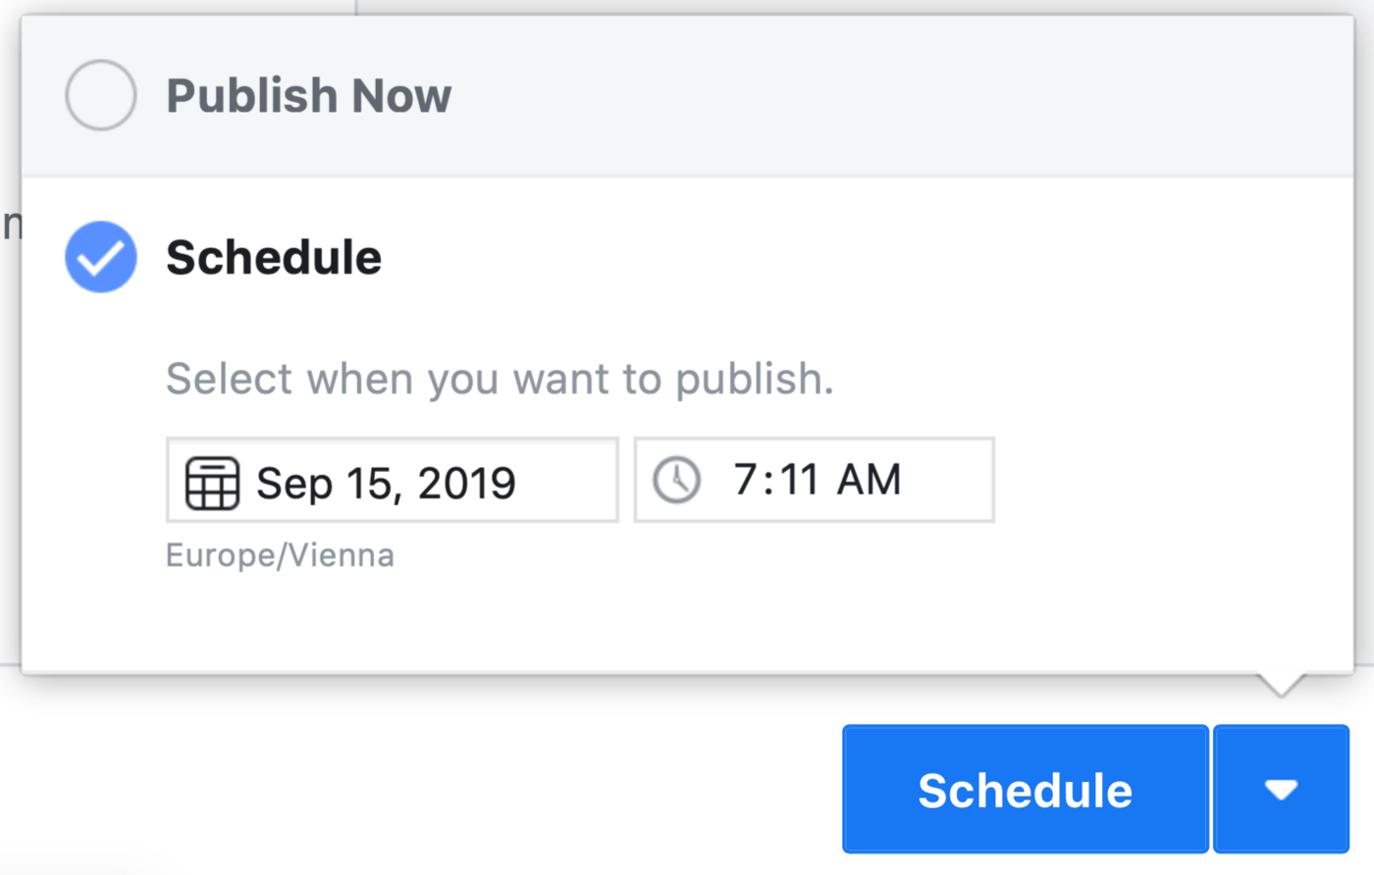
Task: Select the Publish Now radio button
Action: (x=101, y=95)
